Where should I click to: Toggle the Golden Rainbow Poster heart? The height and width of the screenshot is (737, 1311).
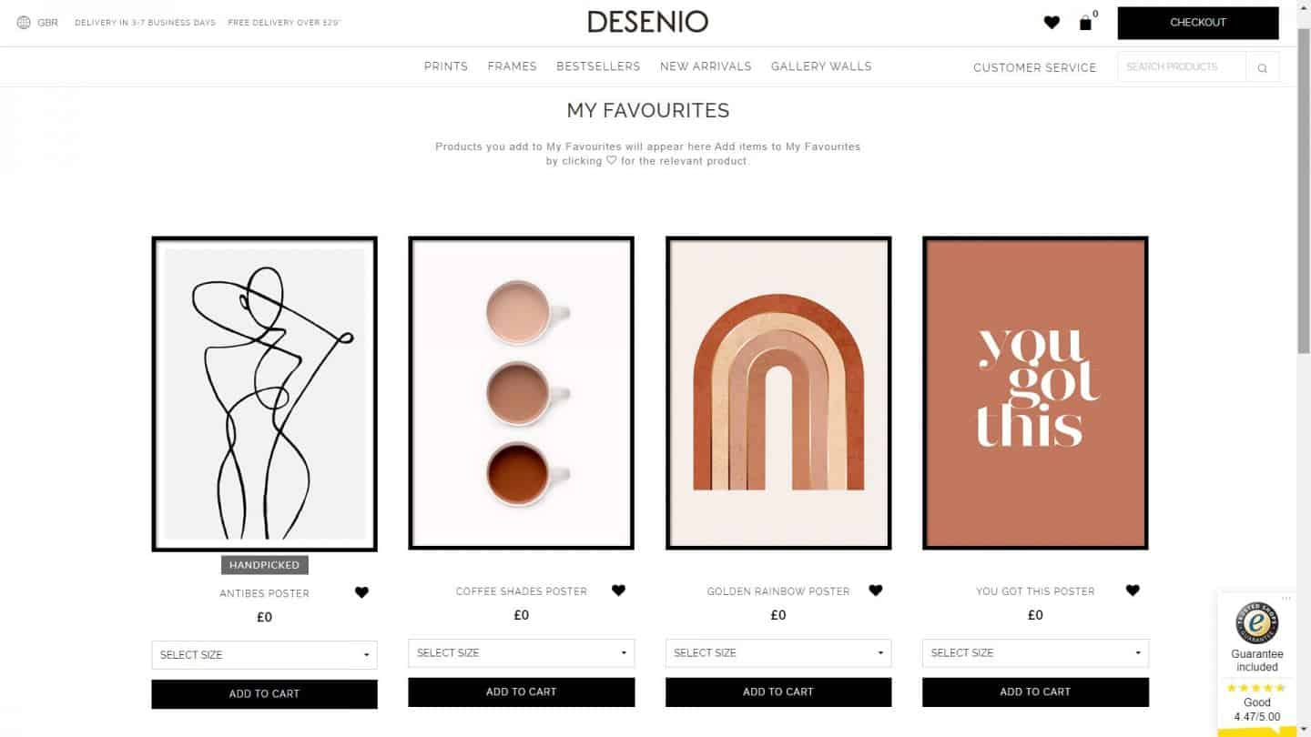[876, 591]
